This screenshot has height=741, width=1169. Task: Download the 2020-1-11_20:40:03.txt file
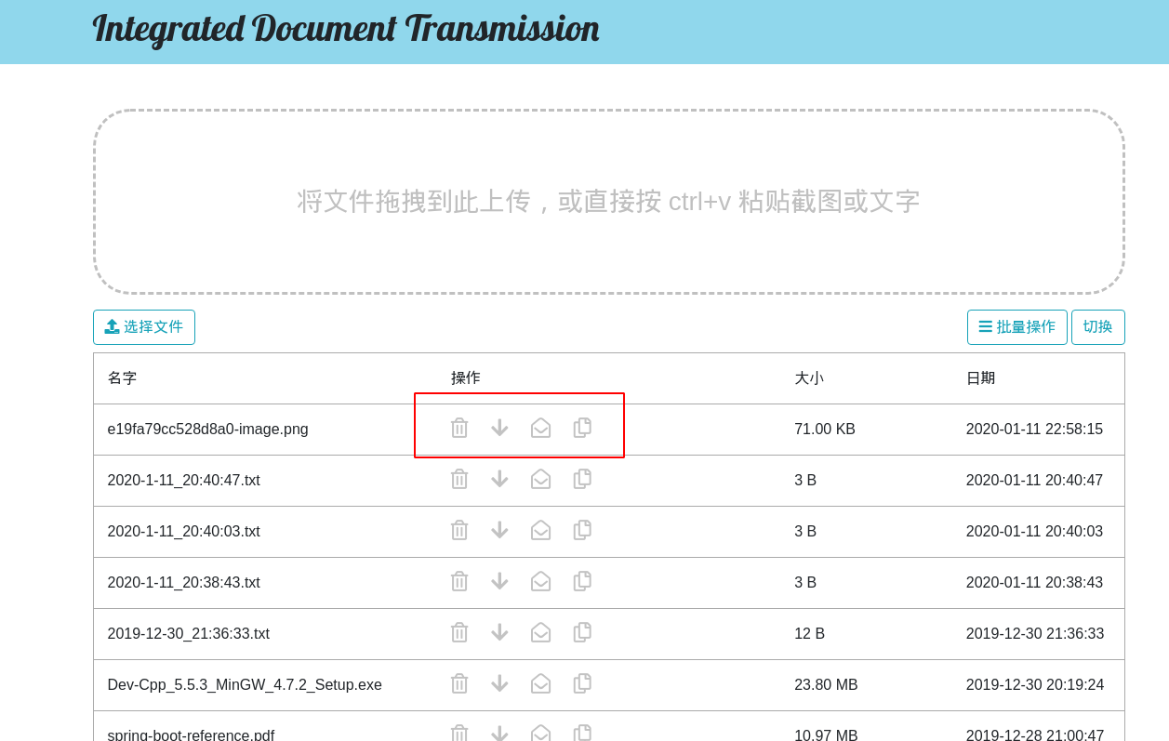coord(499,531)
